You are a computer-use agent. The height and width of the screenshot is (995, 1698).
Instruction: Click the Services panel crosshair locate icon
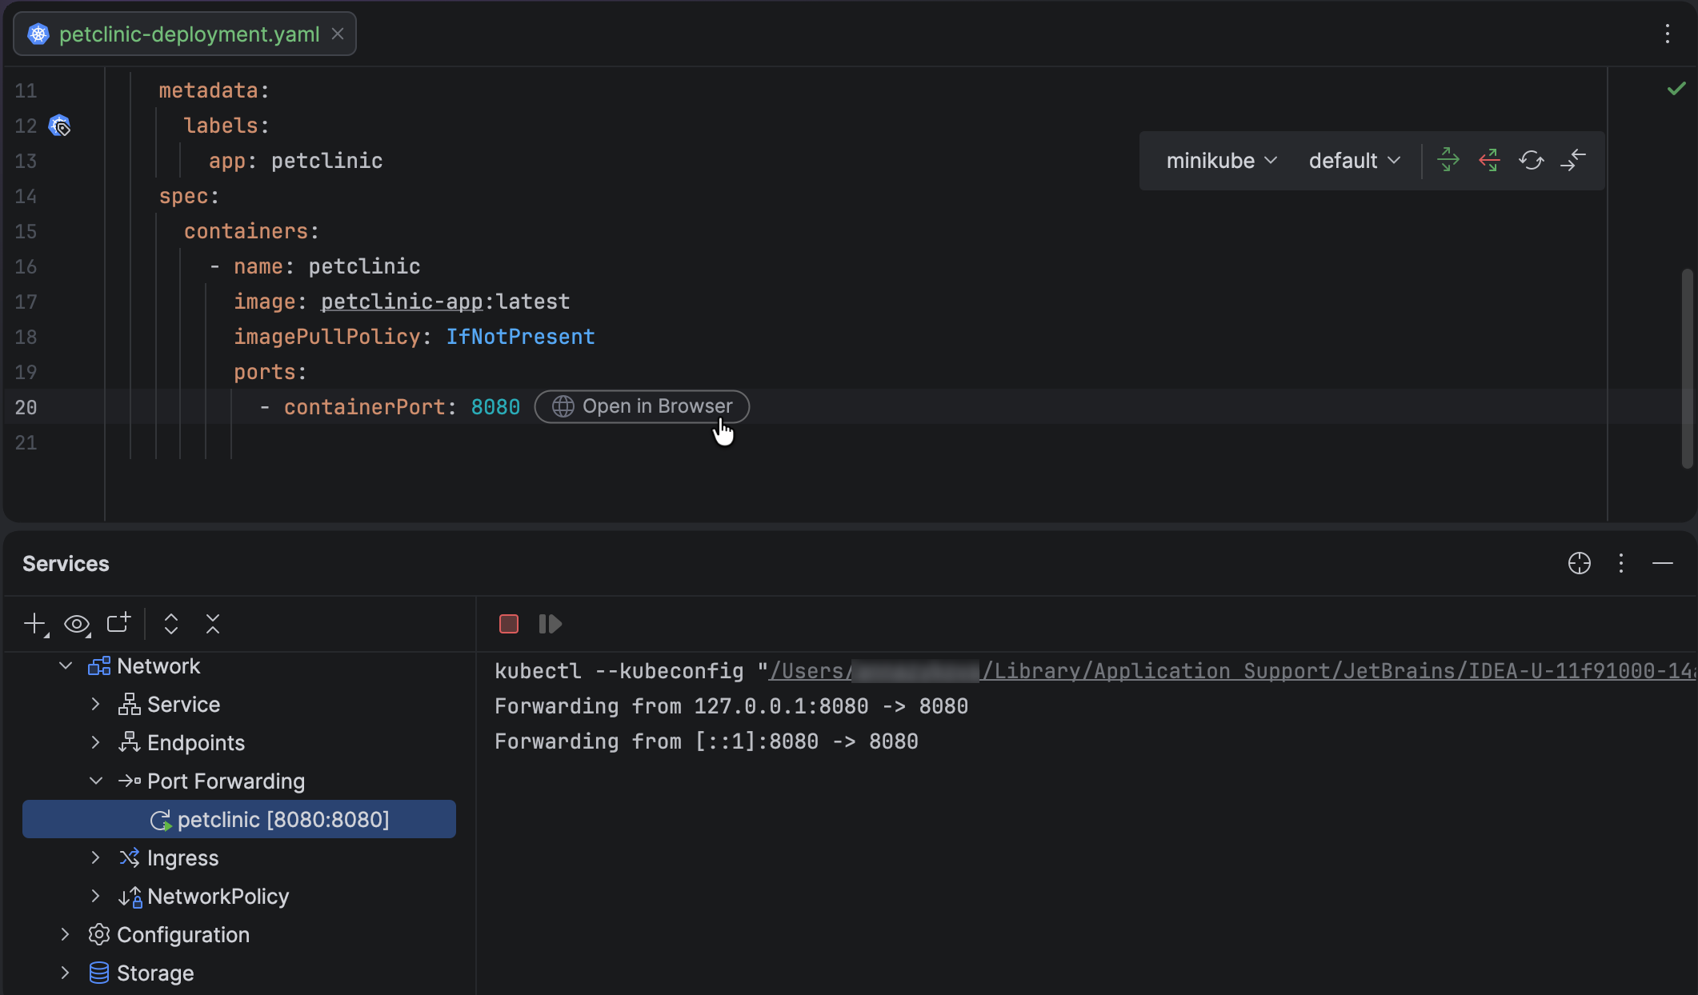point(1580,563)
